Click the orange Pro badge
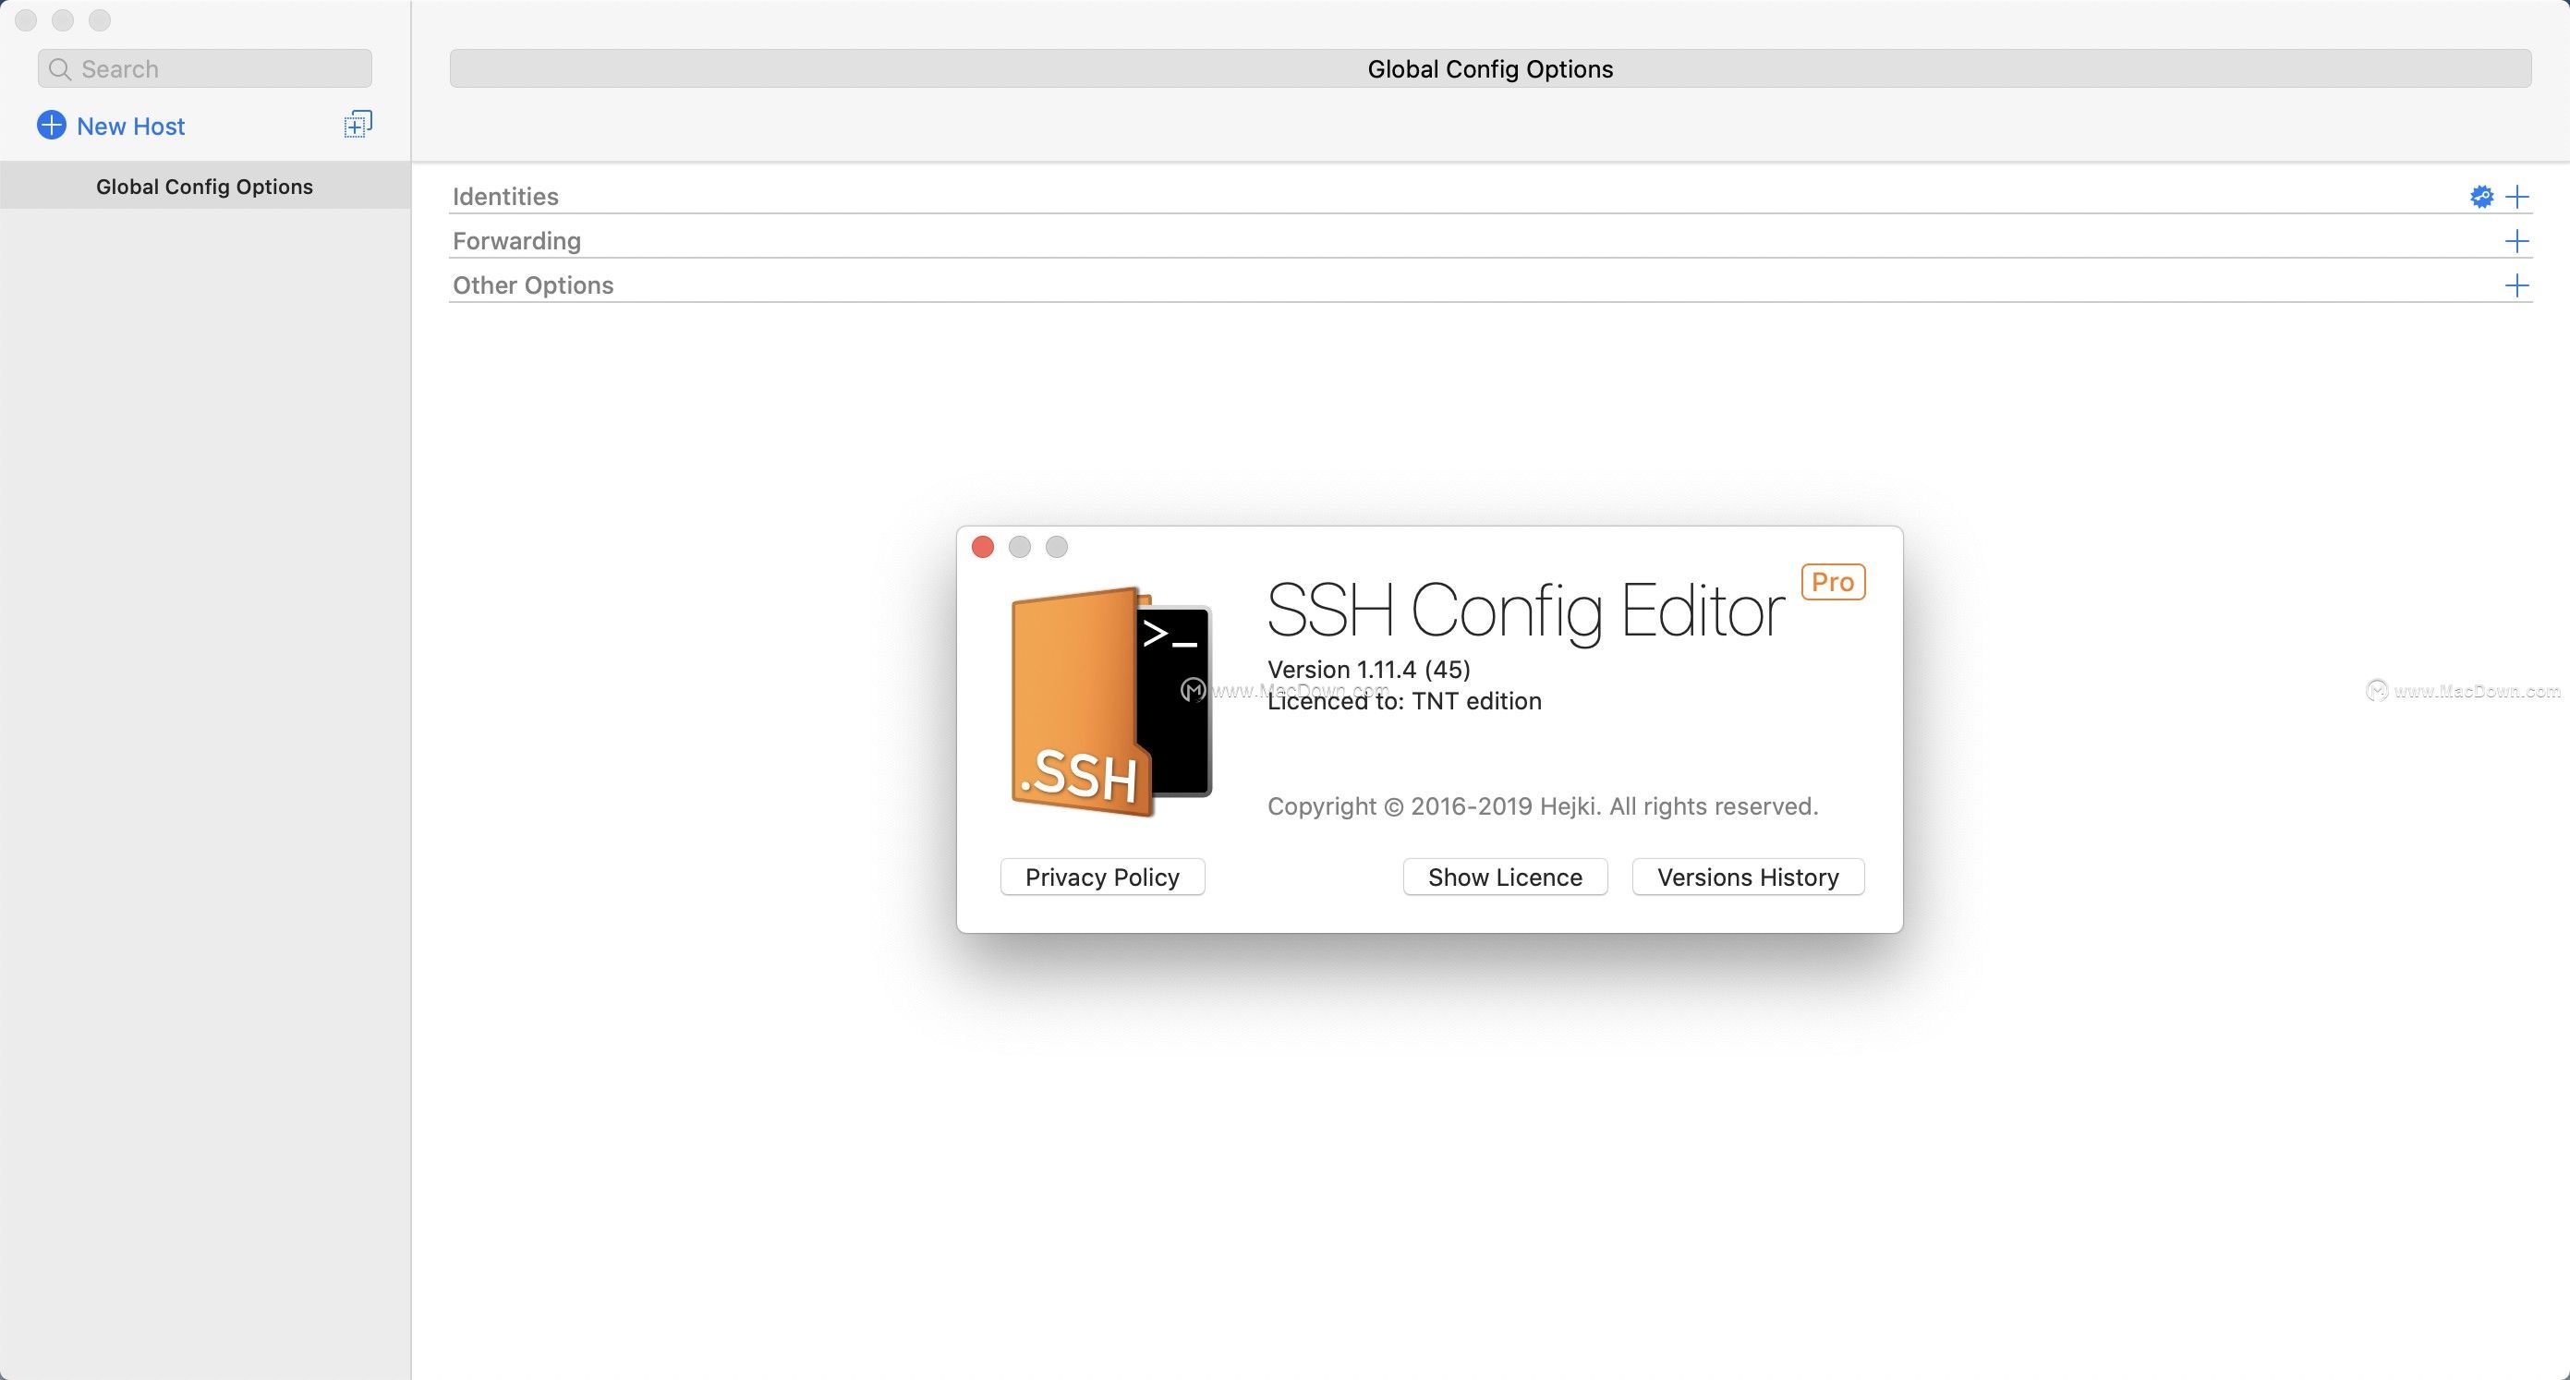 click(x=1833, y=582)
